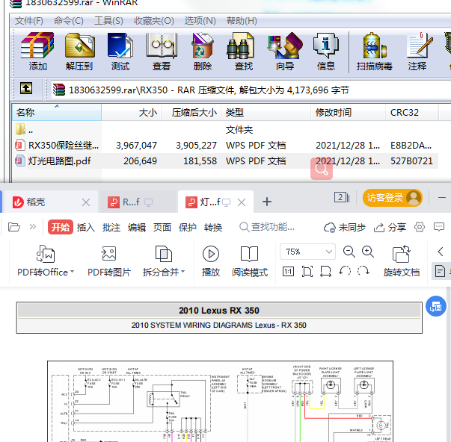This screenshot has height=442, width=451.
Task: Click the 访客登录 login button
Action: (393, 198)
